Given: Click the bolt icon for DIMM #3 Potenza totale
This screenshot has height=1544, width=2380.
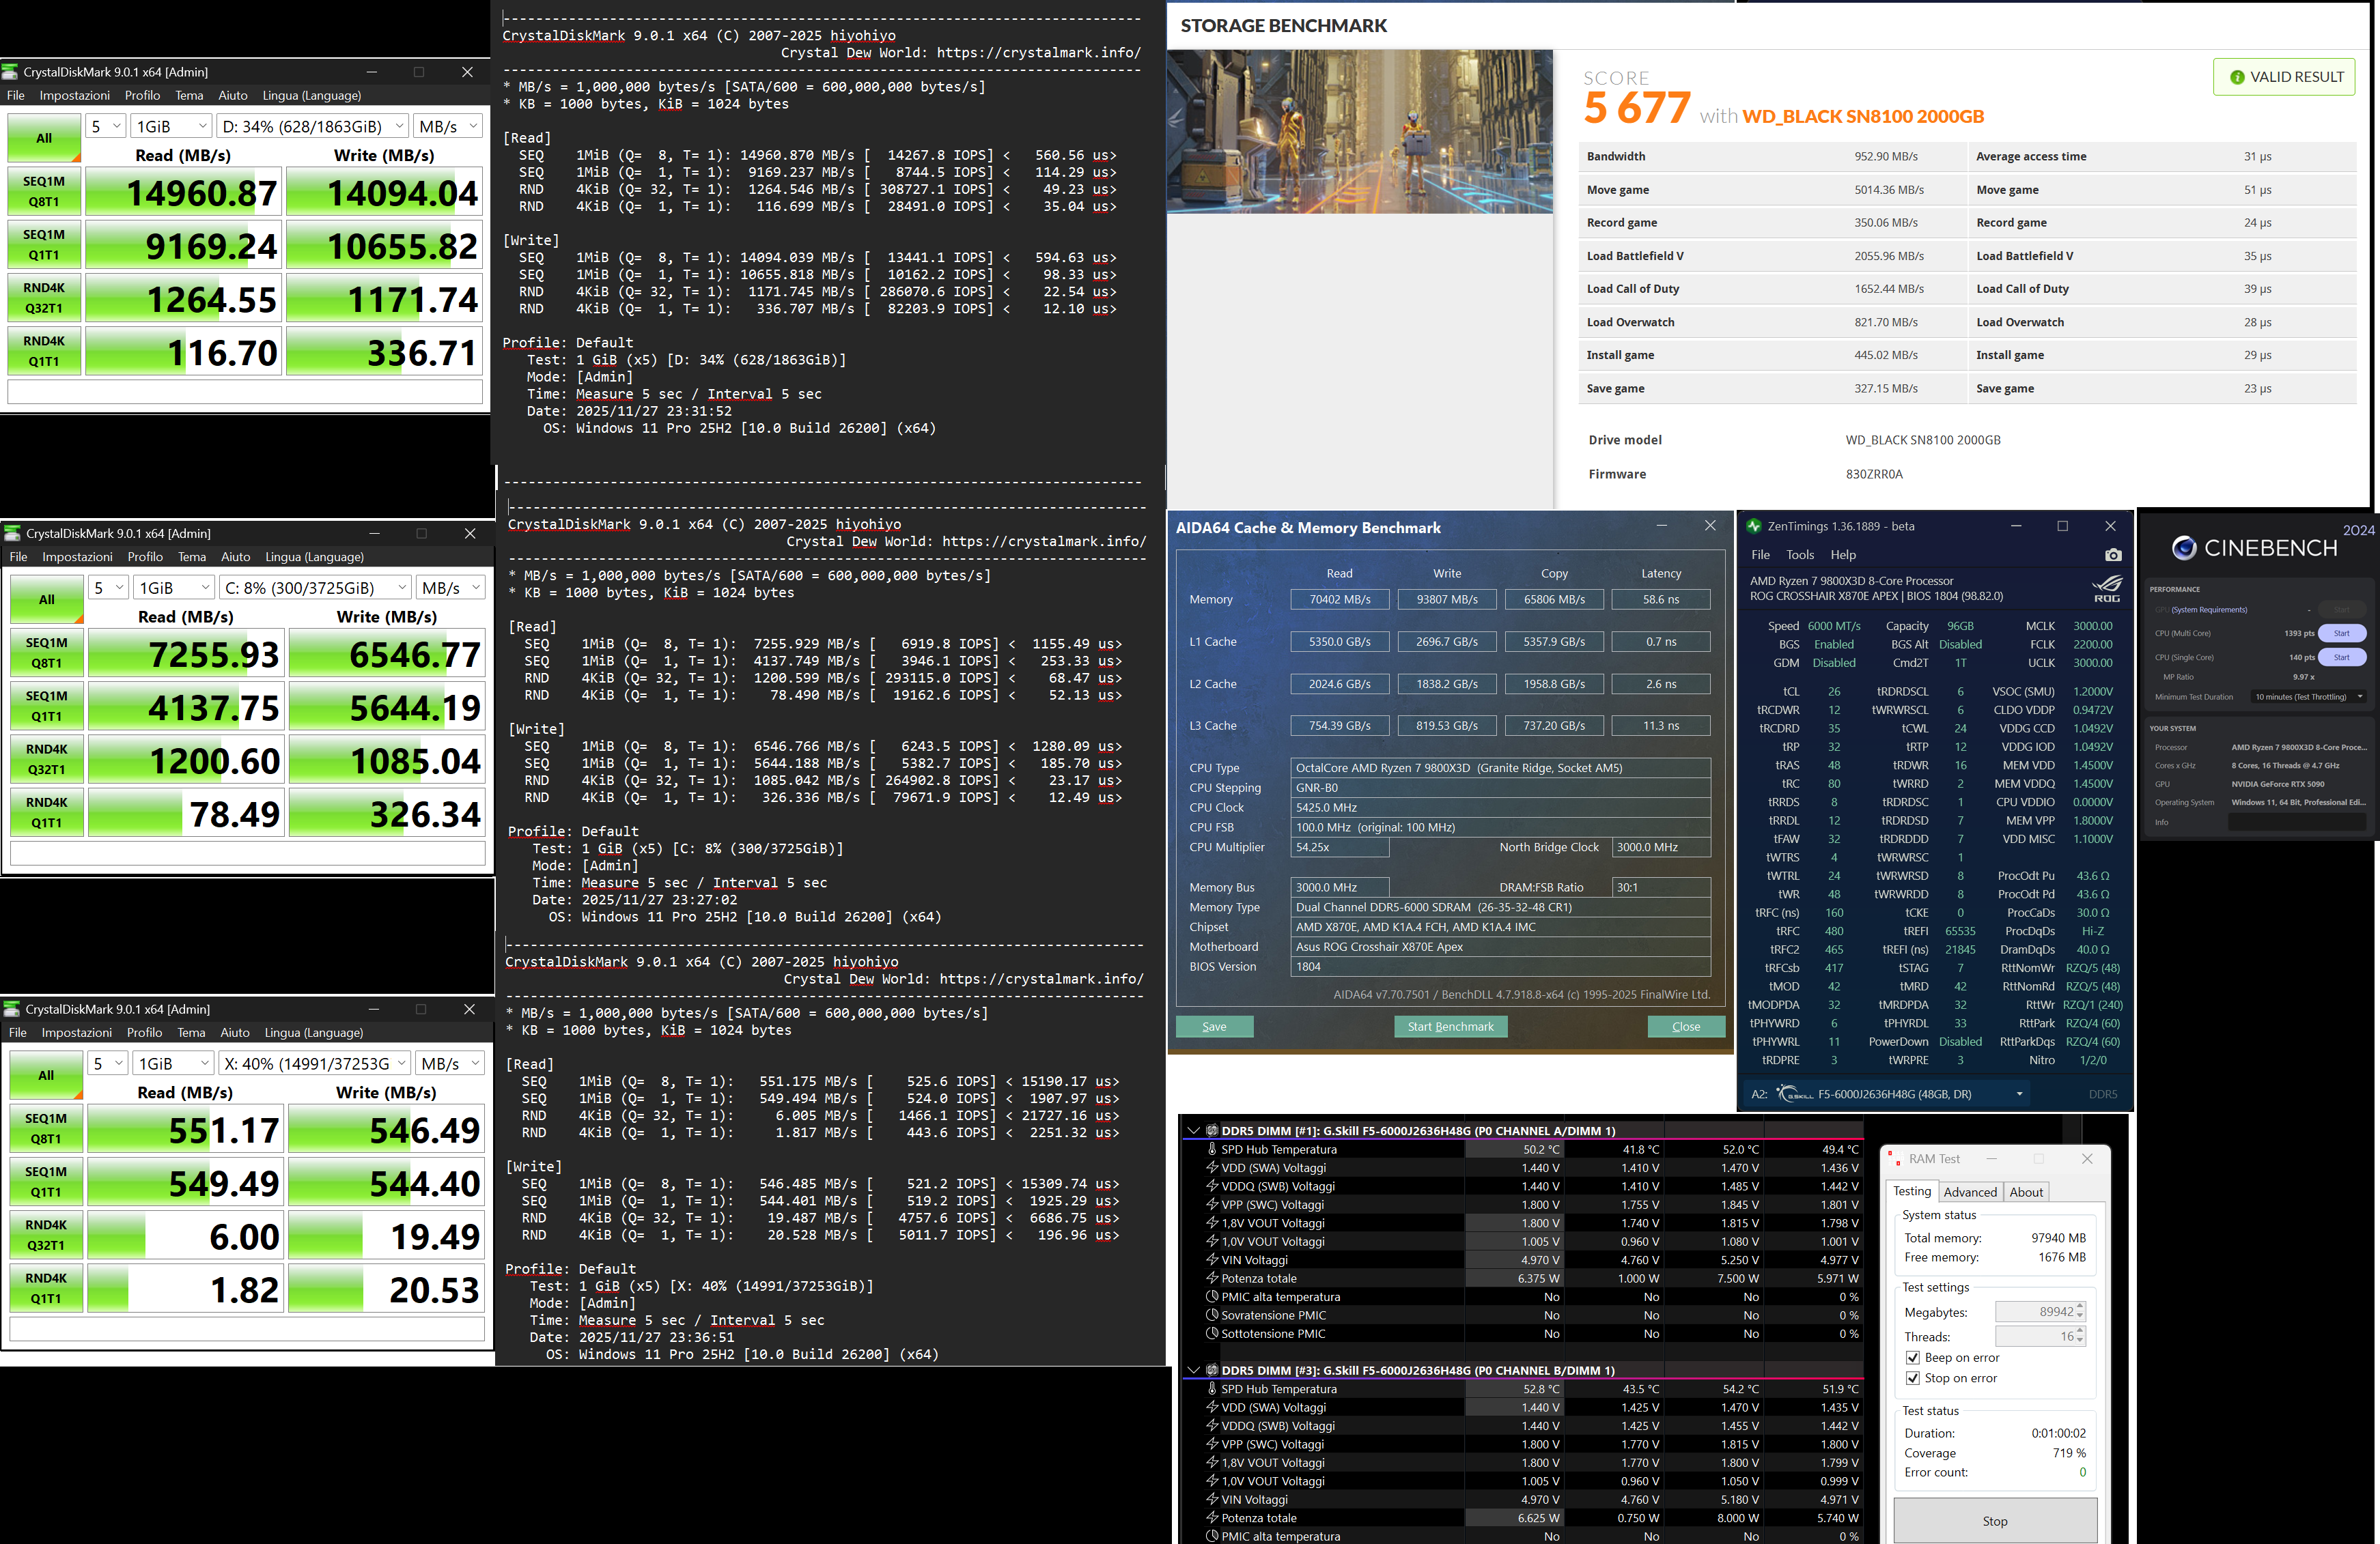Looking at the screenshot, I should click(1212, 1518).
